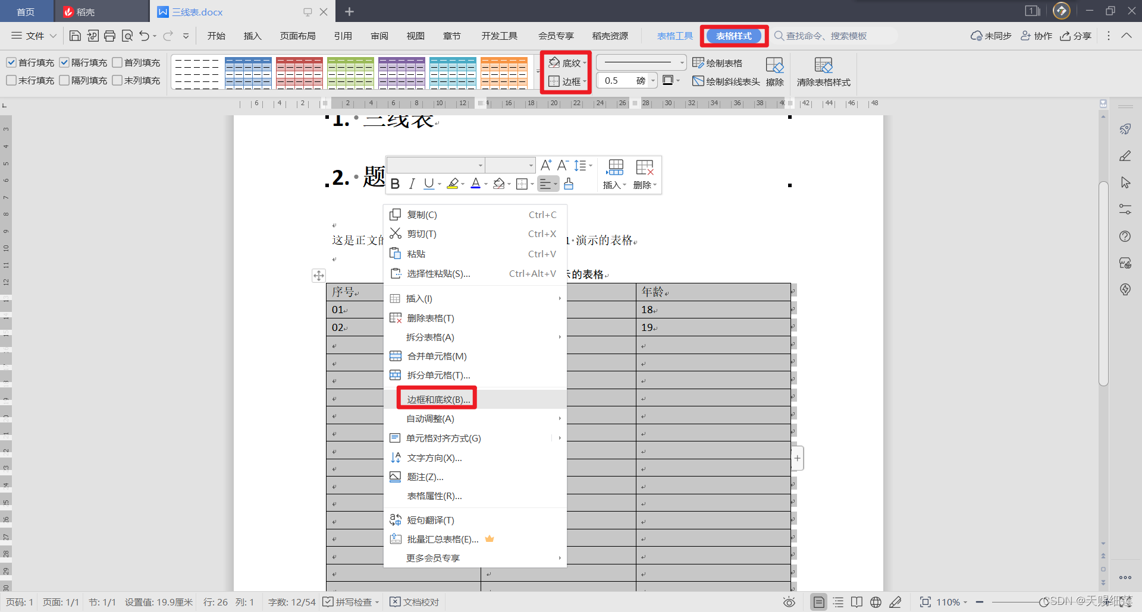Viewport: 1142px width, 612px height.
Task: Switch to outline view icon
Action: point(838,602)
